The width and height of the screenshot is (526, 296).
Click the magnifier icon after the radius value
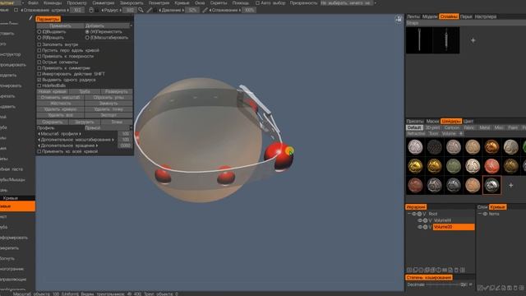pyautogui.click(x=141, y=10)
